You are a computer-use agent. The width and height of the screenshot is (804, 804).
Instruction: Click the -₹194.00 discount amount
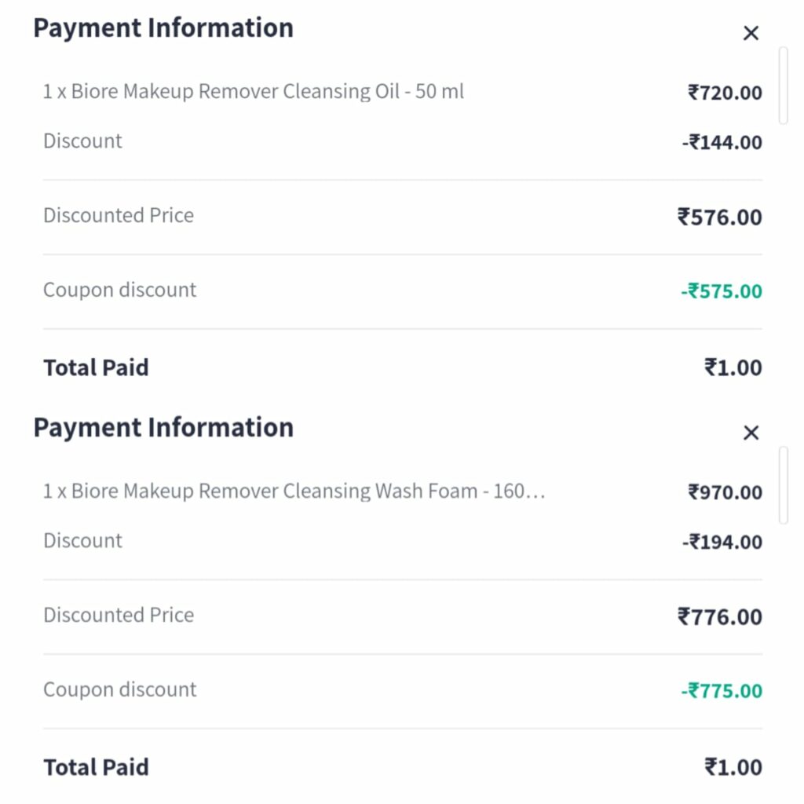pyautogui.click(x=722, y=542)
